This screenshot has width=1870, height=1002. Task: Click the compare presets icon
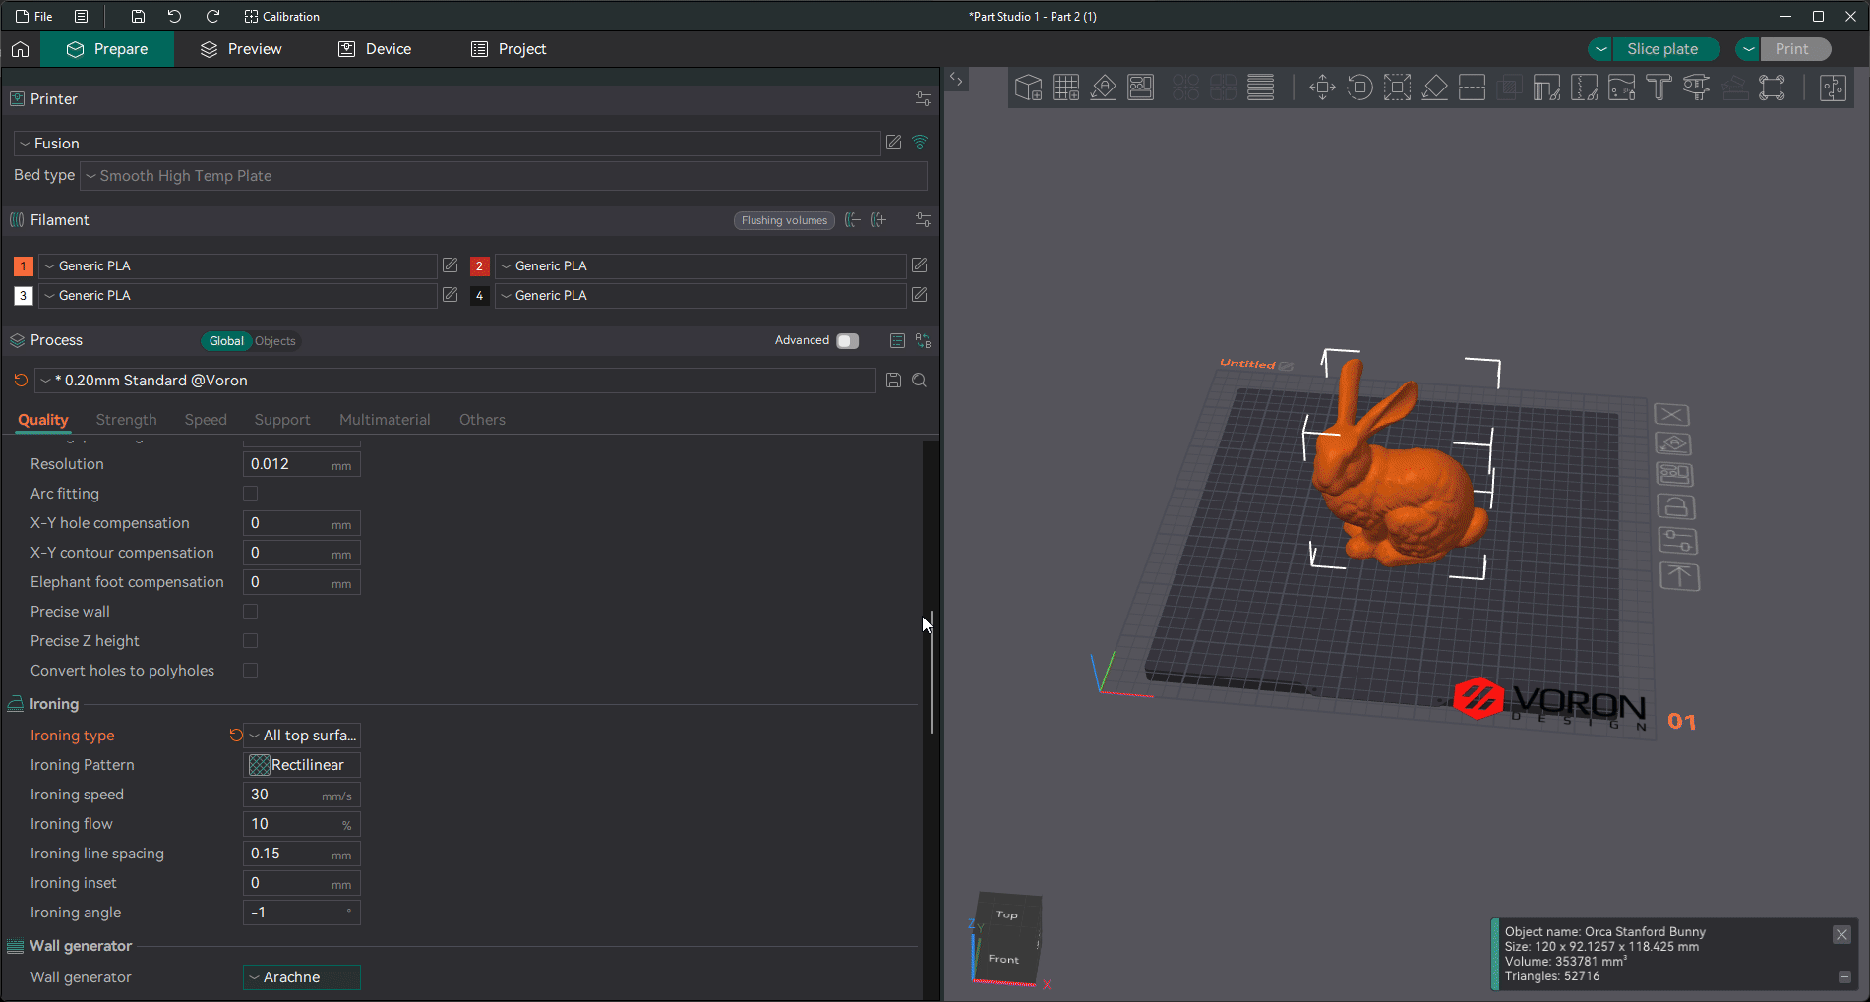923,340
